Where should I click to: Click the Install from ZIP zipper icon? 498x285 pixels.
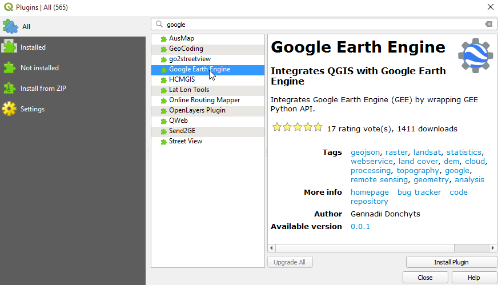point(9,89)
